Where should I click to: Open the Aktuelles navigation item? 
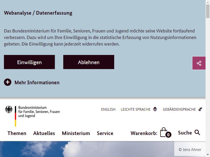[44, 133]
